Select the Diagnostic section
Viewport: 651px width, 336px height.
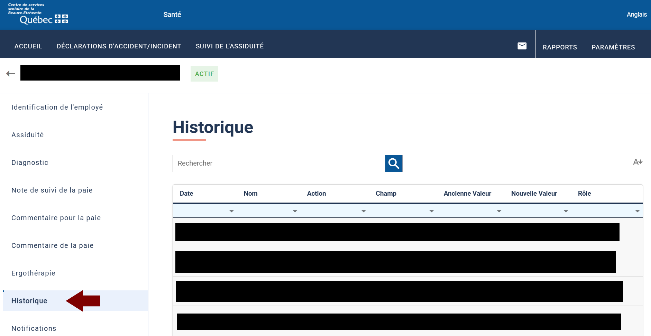30,162
